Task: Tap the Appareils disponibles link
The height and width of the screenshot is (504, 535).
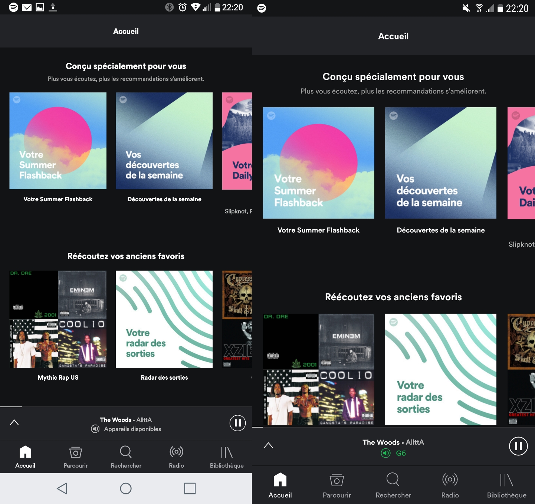Action: point(132,429)
